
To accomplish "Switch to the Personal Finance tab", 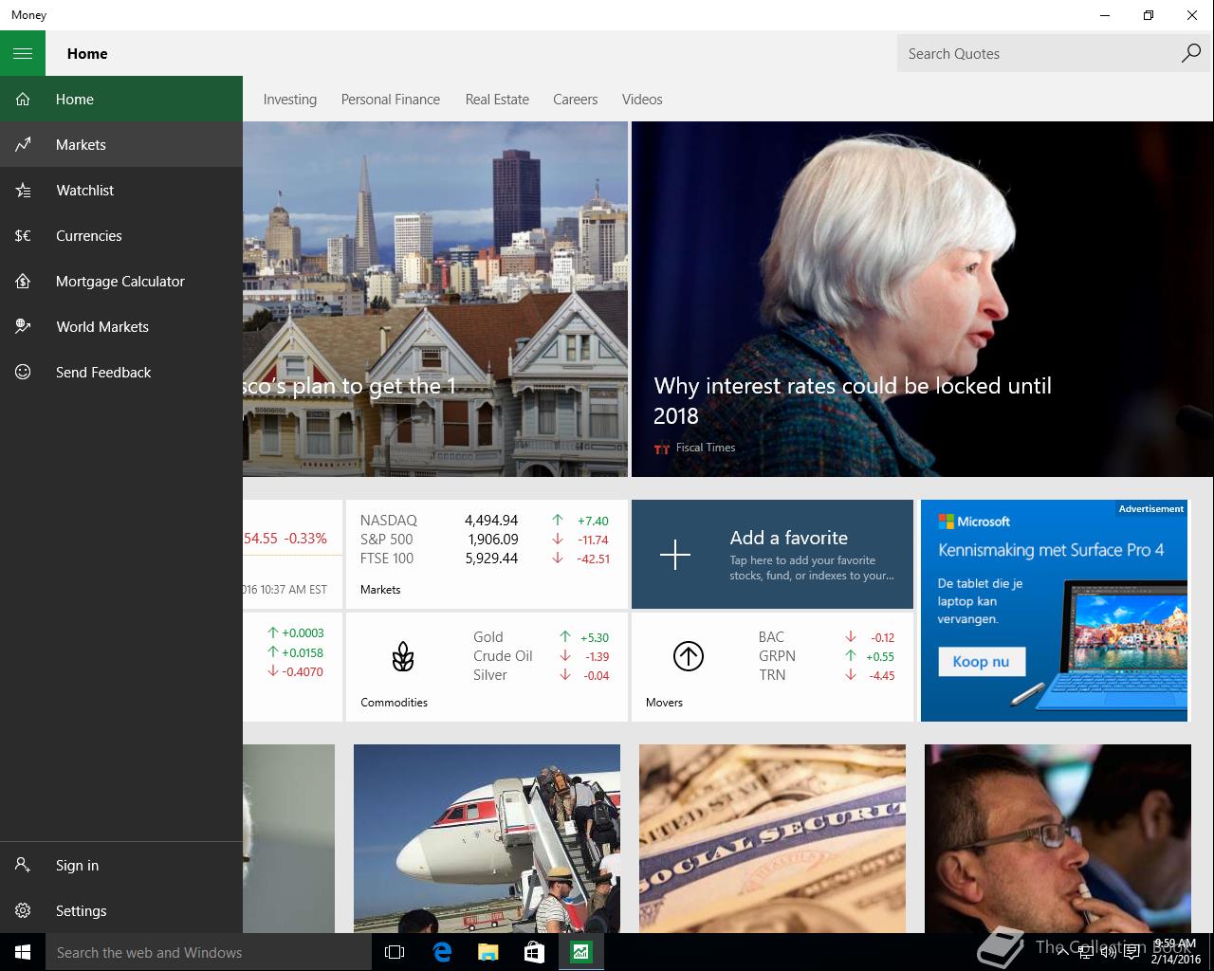I will point(390,99).
